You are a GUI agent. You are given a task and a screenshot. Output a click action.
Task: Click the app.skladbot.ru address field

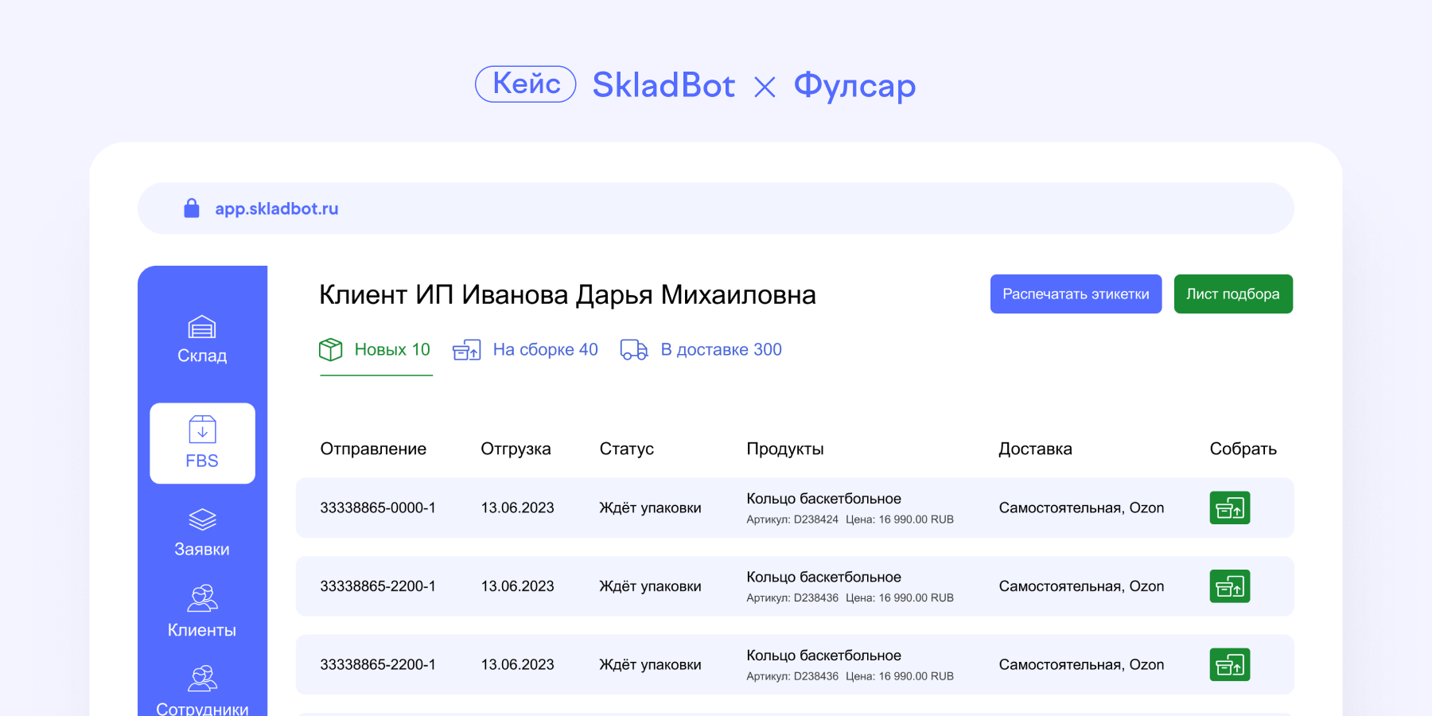pos(716,208)
